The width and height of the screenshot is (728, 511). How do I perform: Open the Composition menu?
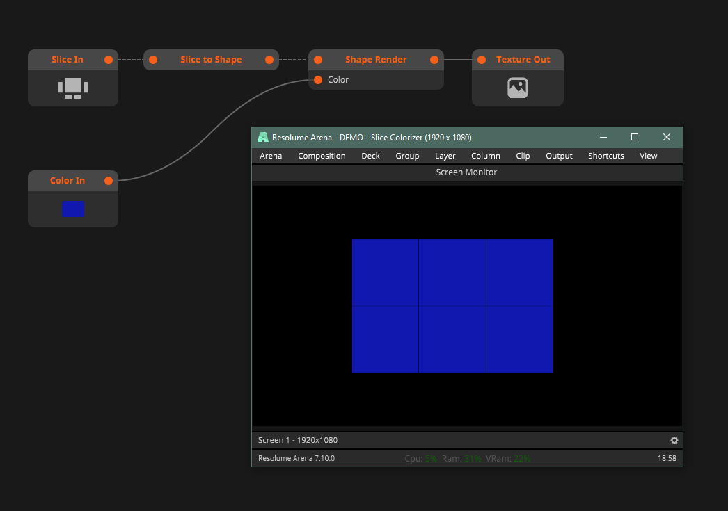322,156
